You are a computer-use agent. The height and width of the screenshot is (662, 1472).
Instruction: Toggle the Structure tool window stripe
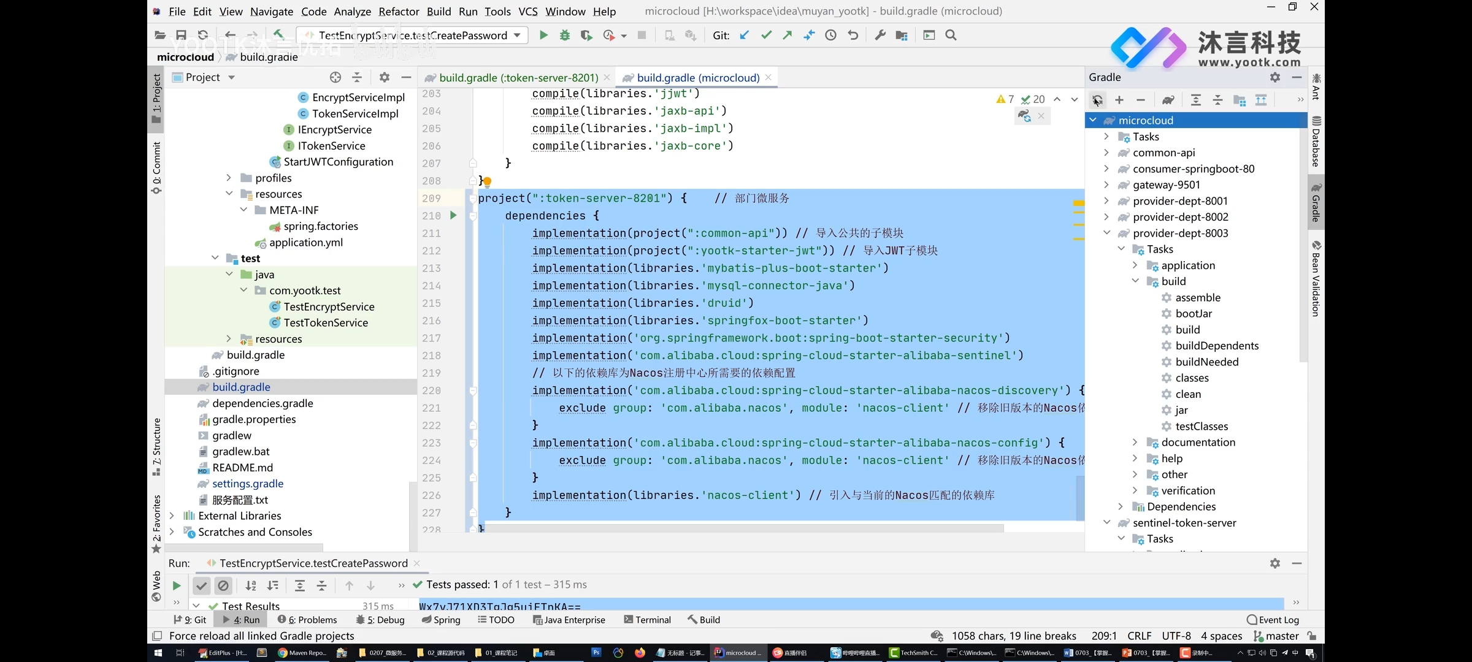tap(156, 446)
